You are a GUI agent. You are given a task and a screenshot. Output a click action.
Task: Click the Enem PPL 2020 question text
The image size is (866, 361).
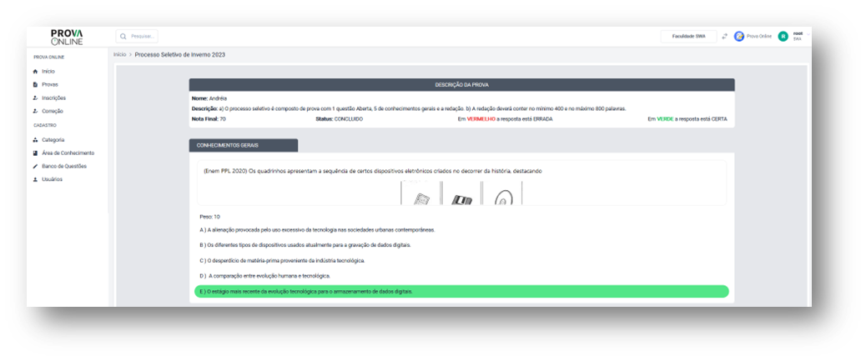(x=373, y=171)
